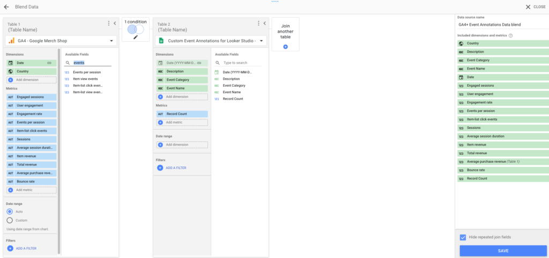The image size is (549, 258).
Task: Click AUT icon of Record Count metric
Action: coord(160,114)
